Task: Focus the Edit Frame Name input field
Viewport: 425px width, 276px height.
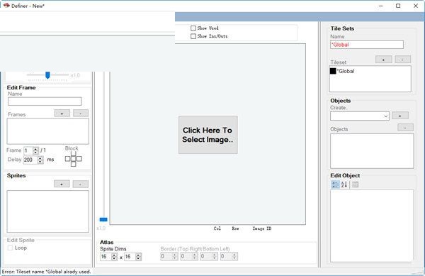Action: click(x=45, y=101)
